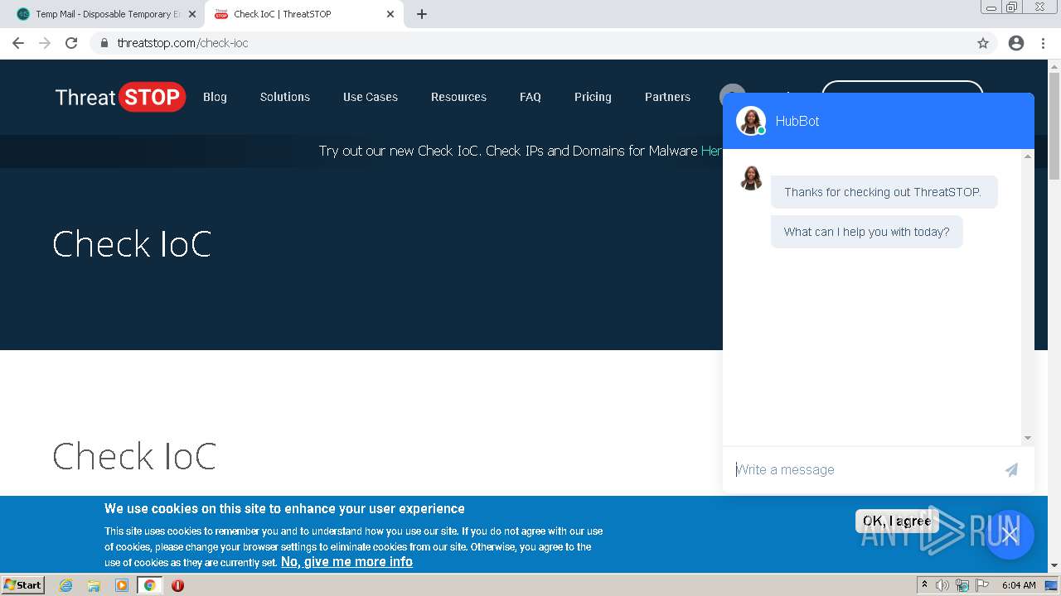The image size is (1061, 596).
Task: Open the Chrome three-dot menu
Action: (x=1043, y=43)
